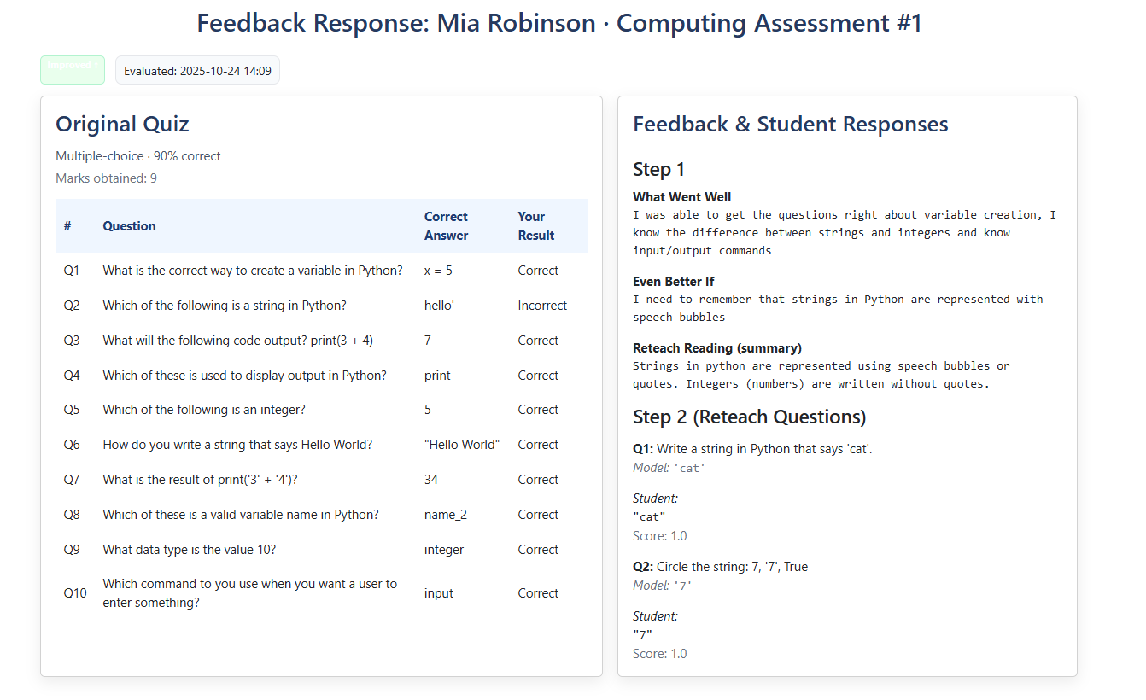Click the Correct Answer column header
Viewport: 1146px width, 700px height.
click(x=446, y=226)
